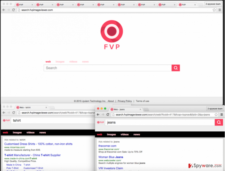The width and height of the screenshot is (225, 171).
Task: Open 'videos' tab in jeans results
Action: pos(125,135)
